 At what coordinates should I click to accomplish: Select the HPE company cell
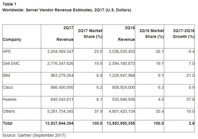coord(7,51)
